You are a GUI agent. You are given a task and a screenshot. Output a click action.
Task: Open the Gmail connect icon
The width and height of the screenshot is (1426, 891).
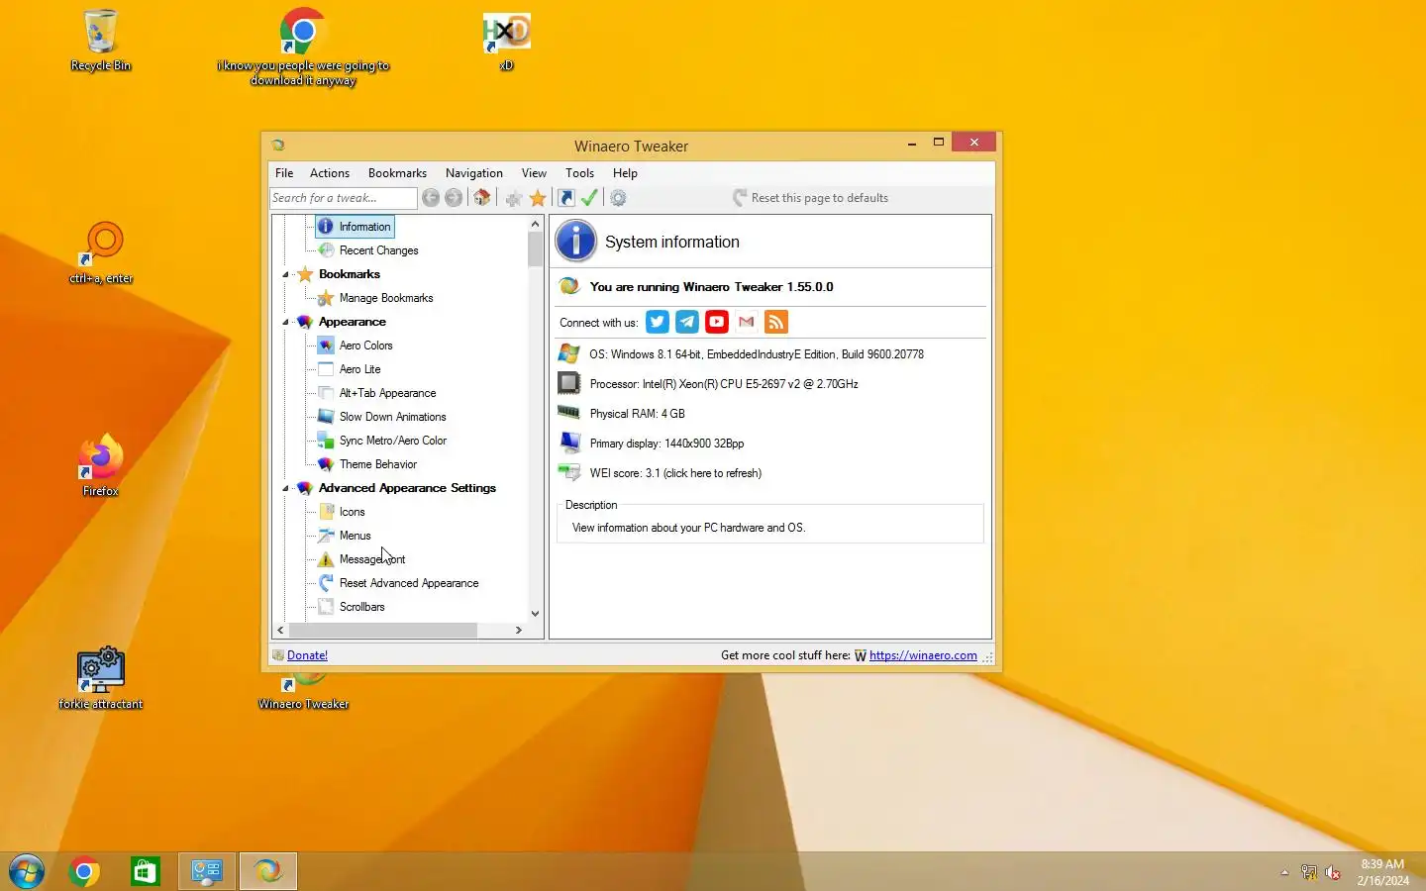(x=747, y=322)
